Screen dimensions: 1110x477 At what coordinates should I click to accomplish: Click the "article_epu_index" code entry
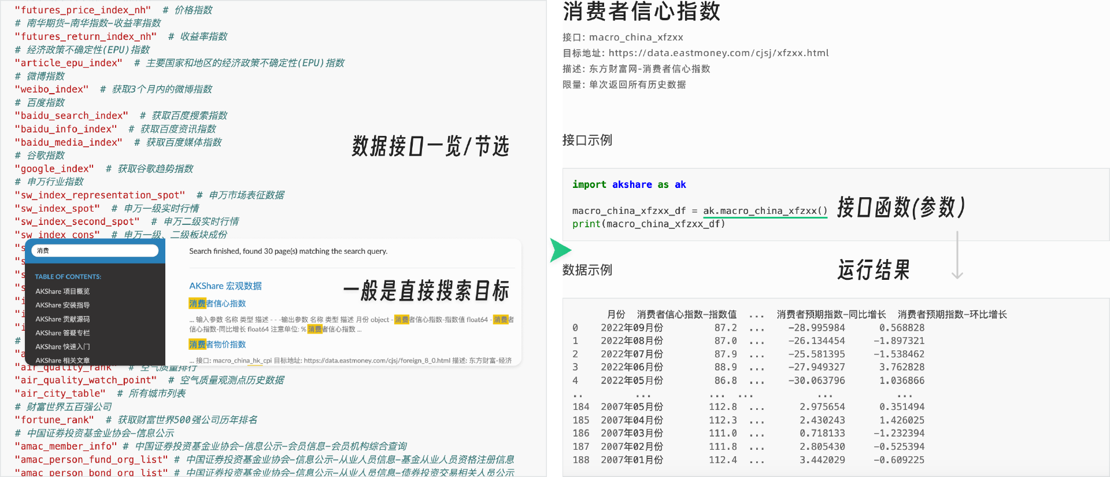point(68,63)
